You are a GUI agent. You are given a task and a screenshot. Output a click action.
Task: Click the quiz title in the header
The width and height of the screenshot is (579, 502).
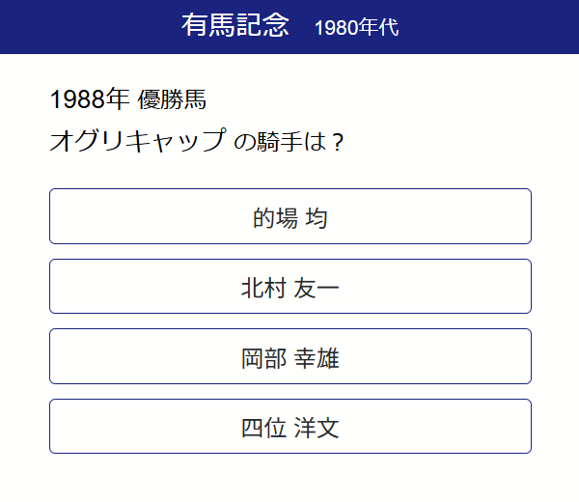(x=234, y=26)
